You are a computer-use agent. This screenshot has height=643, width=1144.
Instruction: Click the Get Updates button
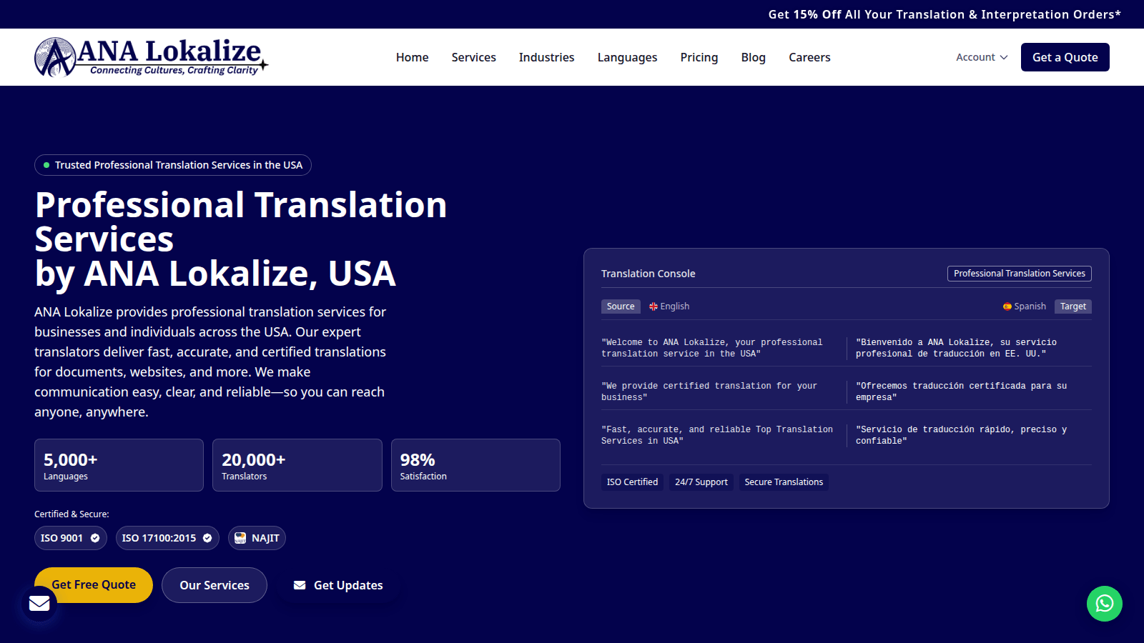(338, 585)
